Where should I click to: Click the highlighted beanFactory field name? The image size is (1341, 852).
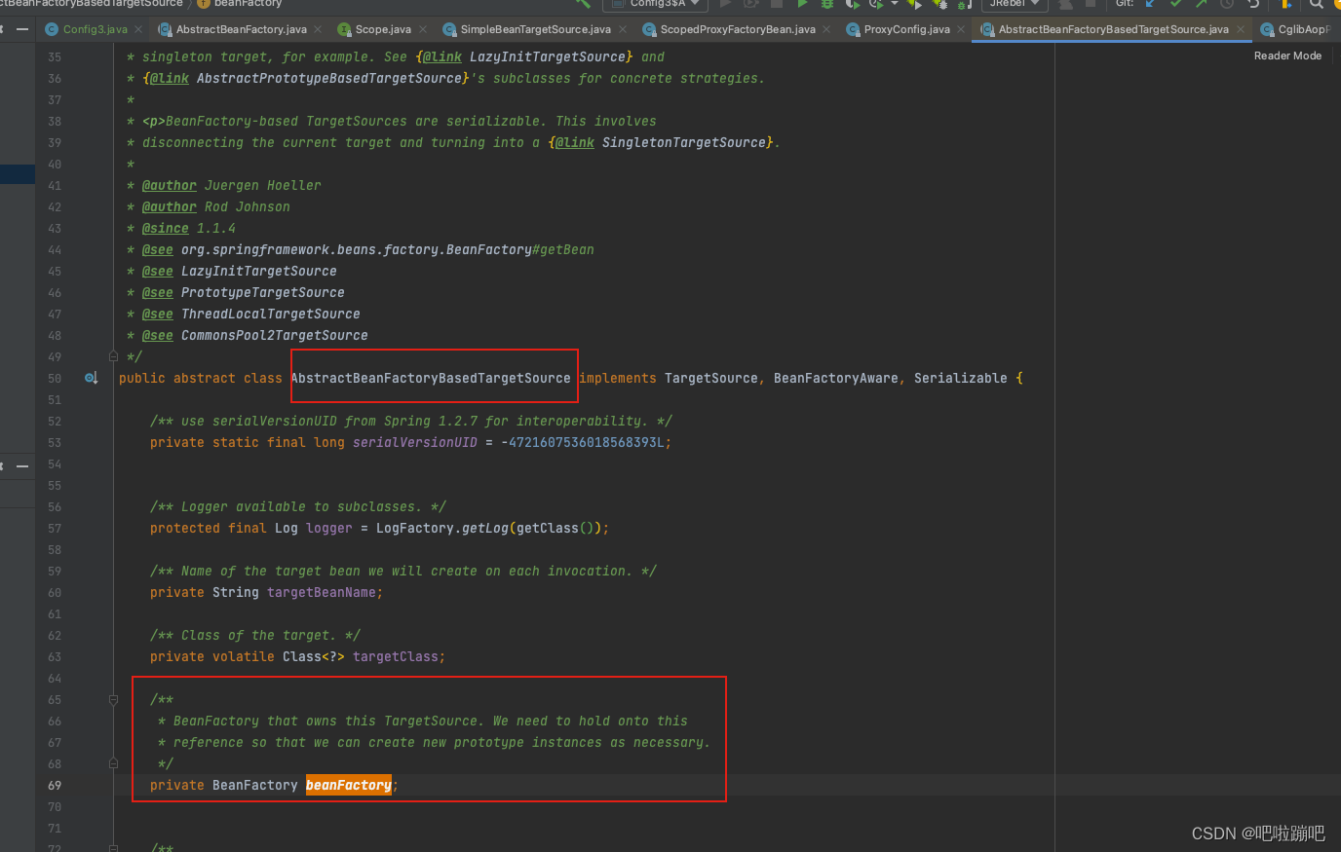[348, 785]
